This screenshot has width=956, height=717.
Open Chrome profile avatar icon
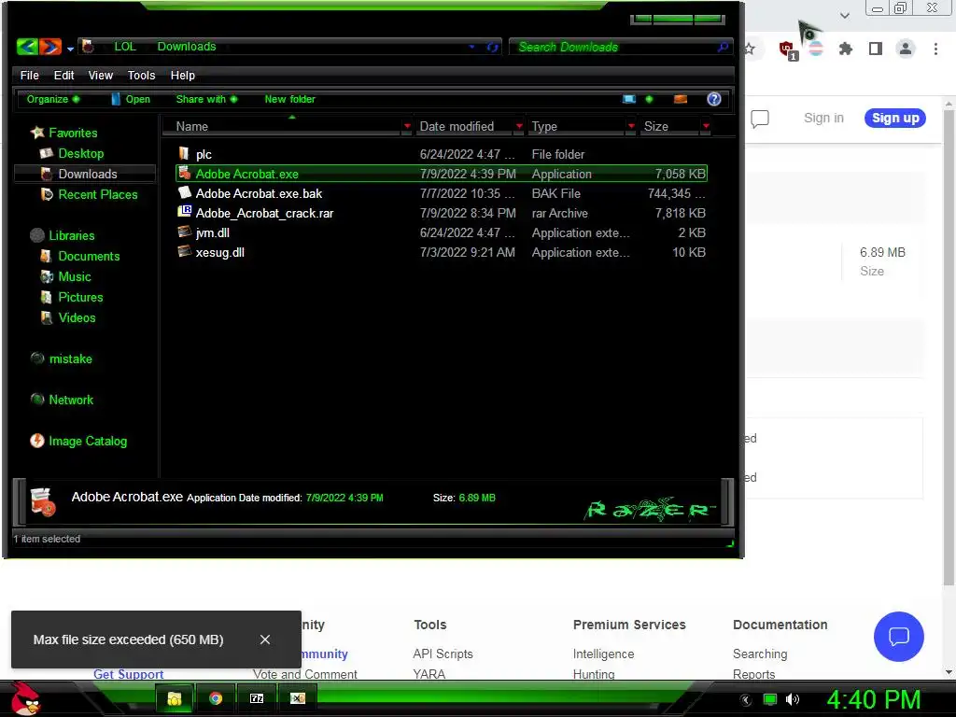906,49
